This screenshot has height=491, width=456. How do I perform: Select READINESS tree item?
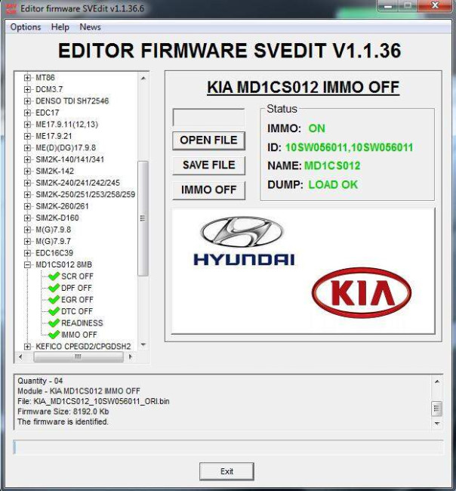(x=82, y=323)
